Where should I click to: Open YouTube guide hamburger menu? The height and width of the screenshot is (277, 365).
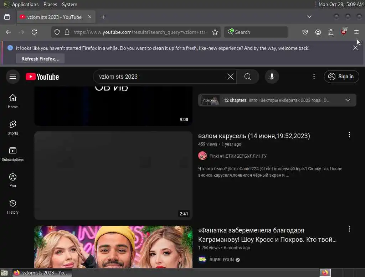[x=13, y=77]
